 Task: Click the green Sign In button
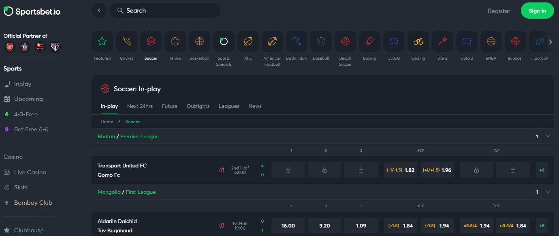pyautogui.click(x=537, y=11)
